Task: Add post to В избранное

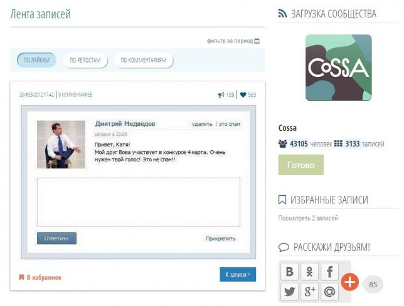Action: click(44, 277)
